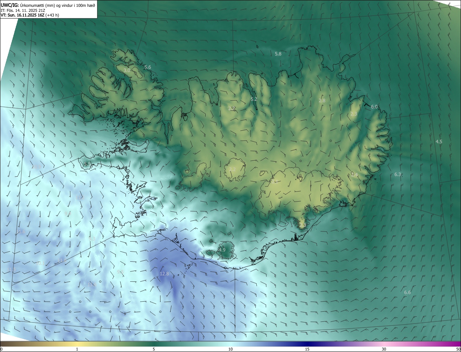Click the color scale tick label 0

pos(1,349)
